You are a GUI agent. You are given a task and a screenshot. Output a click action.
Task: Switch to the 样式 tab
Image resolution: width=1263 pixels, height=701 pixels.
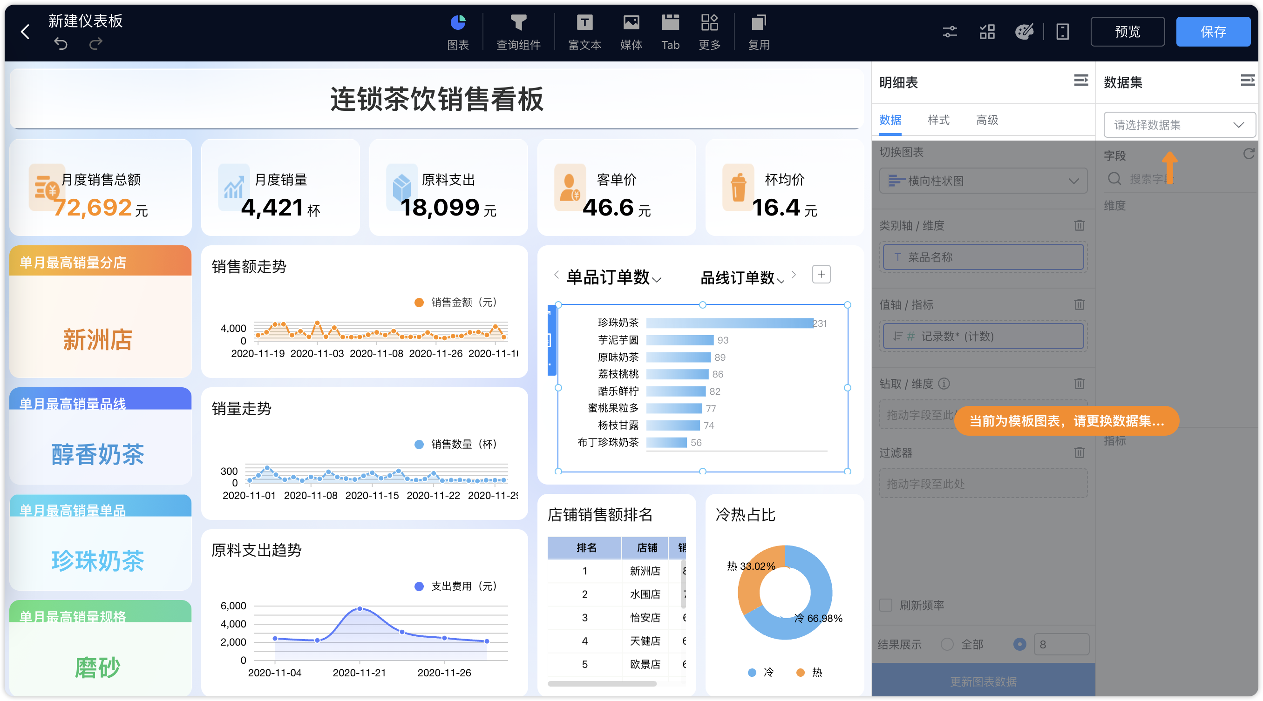tap(938, 120)
